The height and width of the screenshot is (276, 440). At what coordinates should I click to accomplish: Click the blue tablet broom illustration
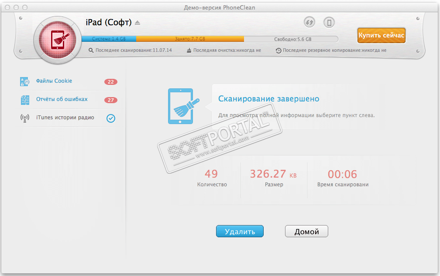[183, 106]
